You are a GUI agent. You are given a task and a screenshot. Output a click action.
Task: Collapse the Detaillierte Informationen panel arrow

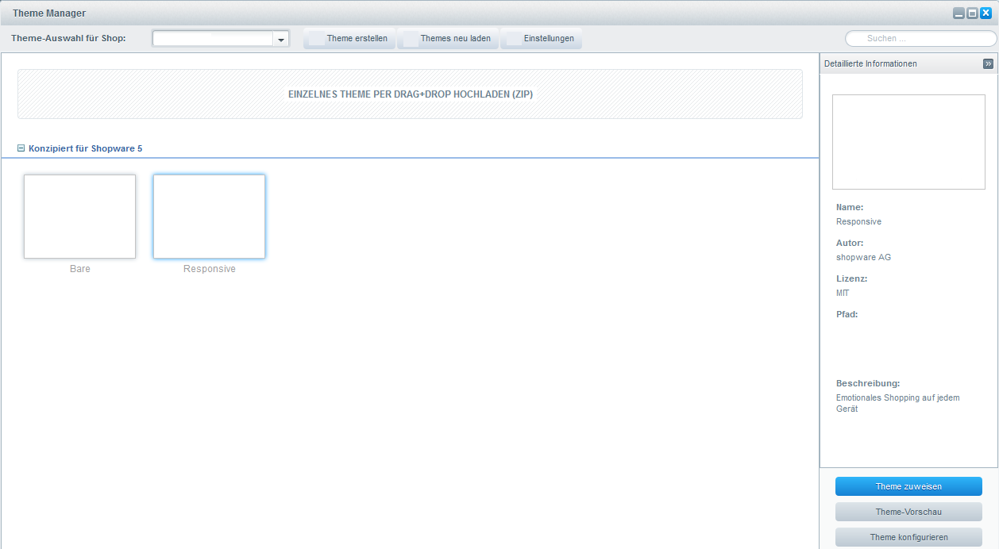(x=988, y=63)
